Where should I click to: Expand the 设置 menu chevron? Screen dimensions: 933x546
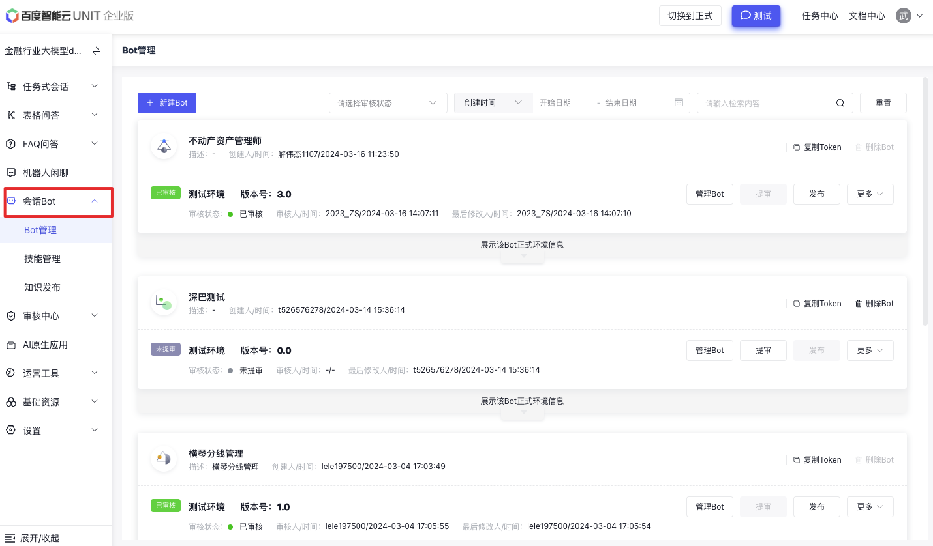(95, 430)
